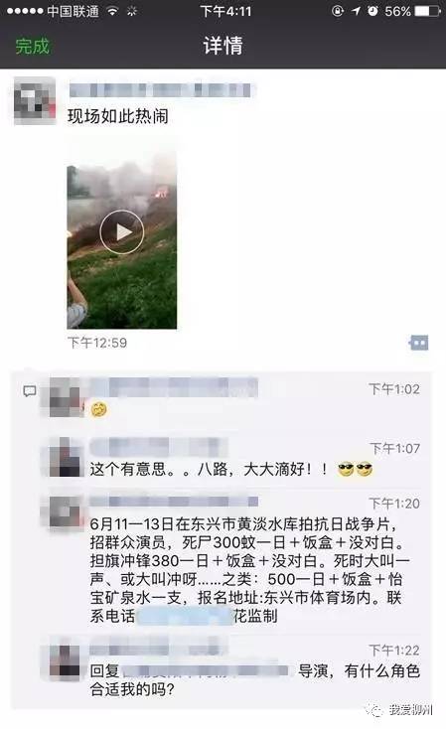
Task: Tap the blurred phone number after 联系电话
Action: click(x=185, y=617)
